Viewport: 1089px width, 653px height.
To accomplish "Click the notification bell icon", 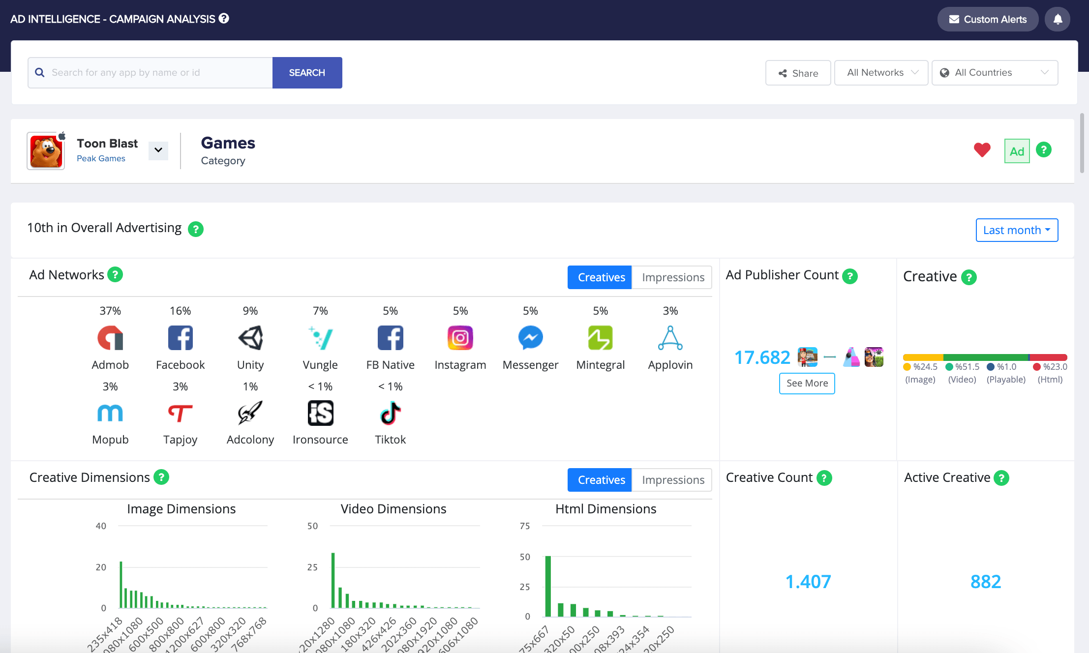I will point(1058,19).
